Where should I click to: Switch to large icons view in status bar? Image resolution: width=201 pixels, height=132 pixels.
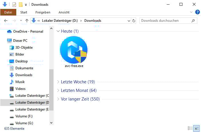196,128
